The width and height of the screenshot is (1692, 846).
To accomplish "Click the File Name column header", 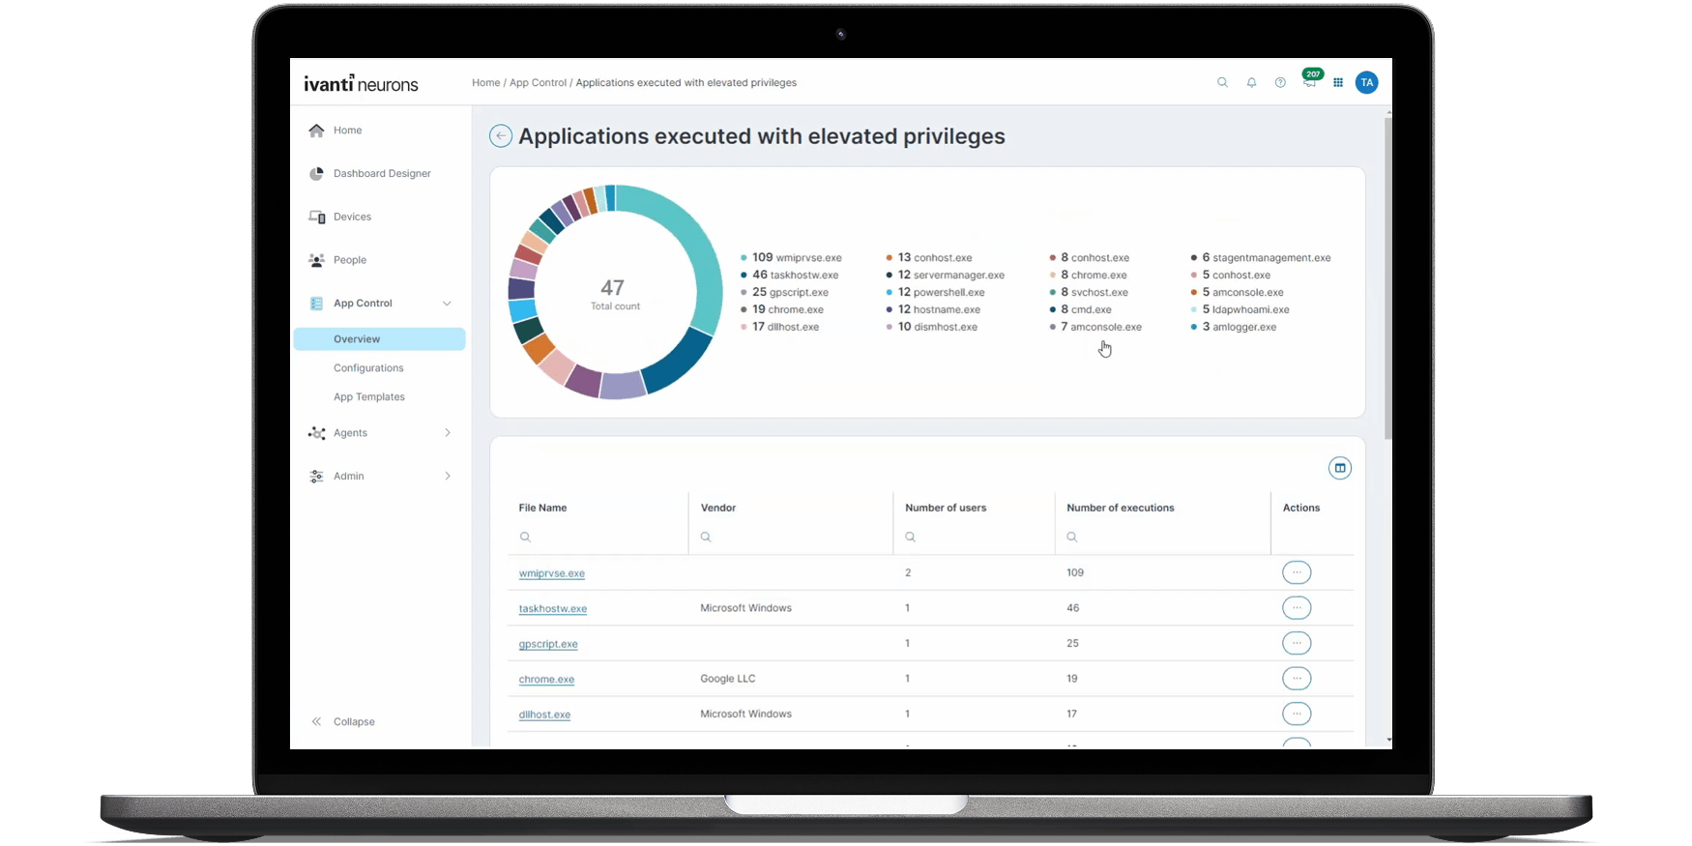I will click(542, 508).
